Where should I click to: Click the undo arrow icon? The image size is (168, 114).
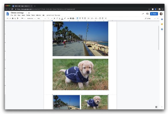tap(7, 19)
